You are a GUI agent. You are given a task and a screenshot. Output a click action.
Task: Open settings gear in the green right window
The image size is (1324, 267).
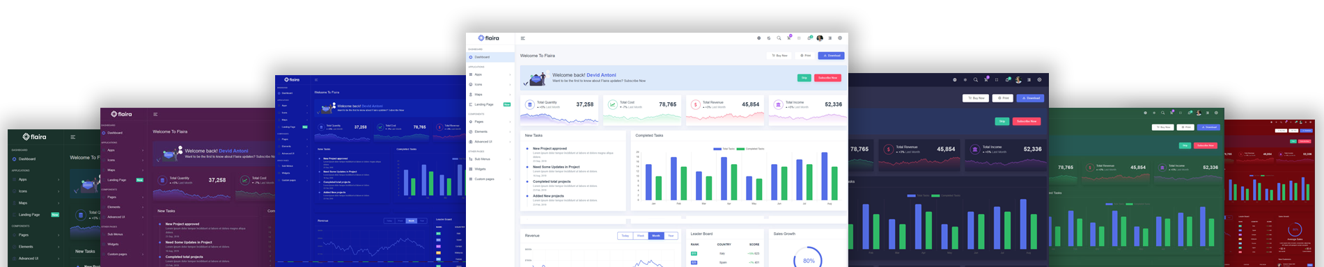(x=1217, y=113)
